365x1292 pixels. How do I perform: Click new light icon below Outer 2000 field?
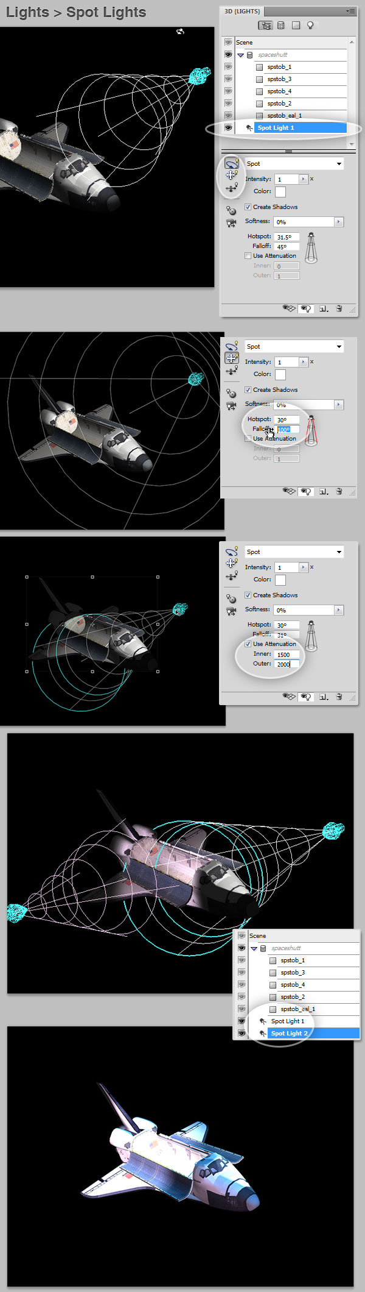click(x=324, y=697)
